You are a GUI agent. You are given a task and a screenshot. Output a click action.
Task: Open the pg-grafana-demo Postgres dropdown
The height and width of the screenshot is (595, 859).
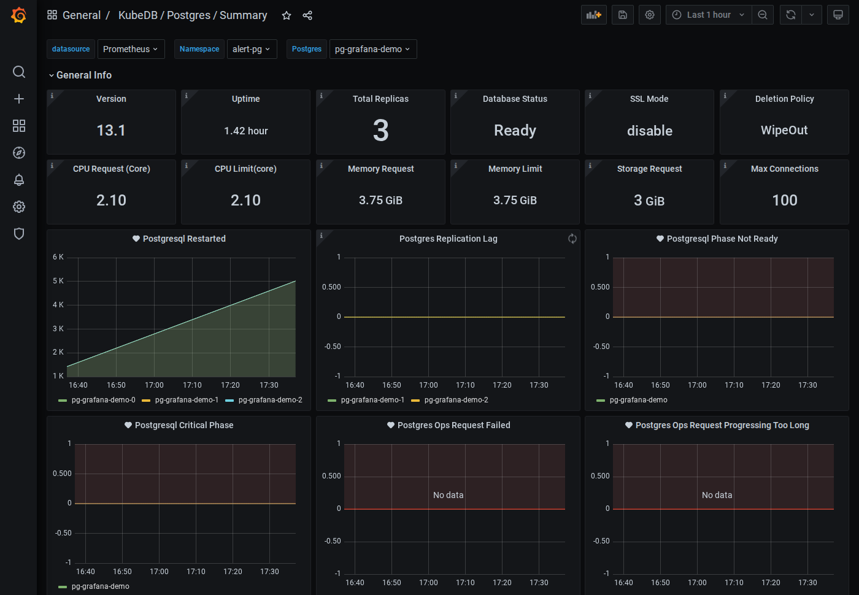point(373,49)
